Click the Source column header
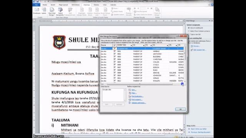This screenshot has height=138, width=246. (x=107, y=45)
